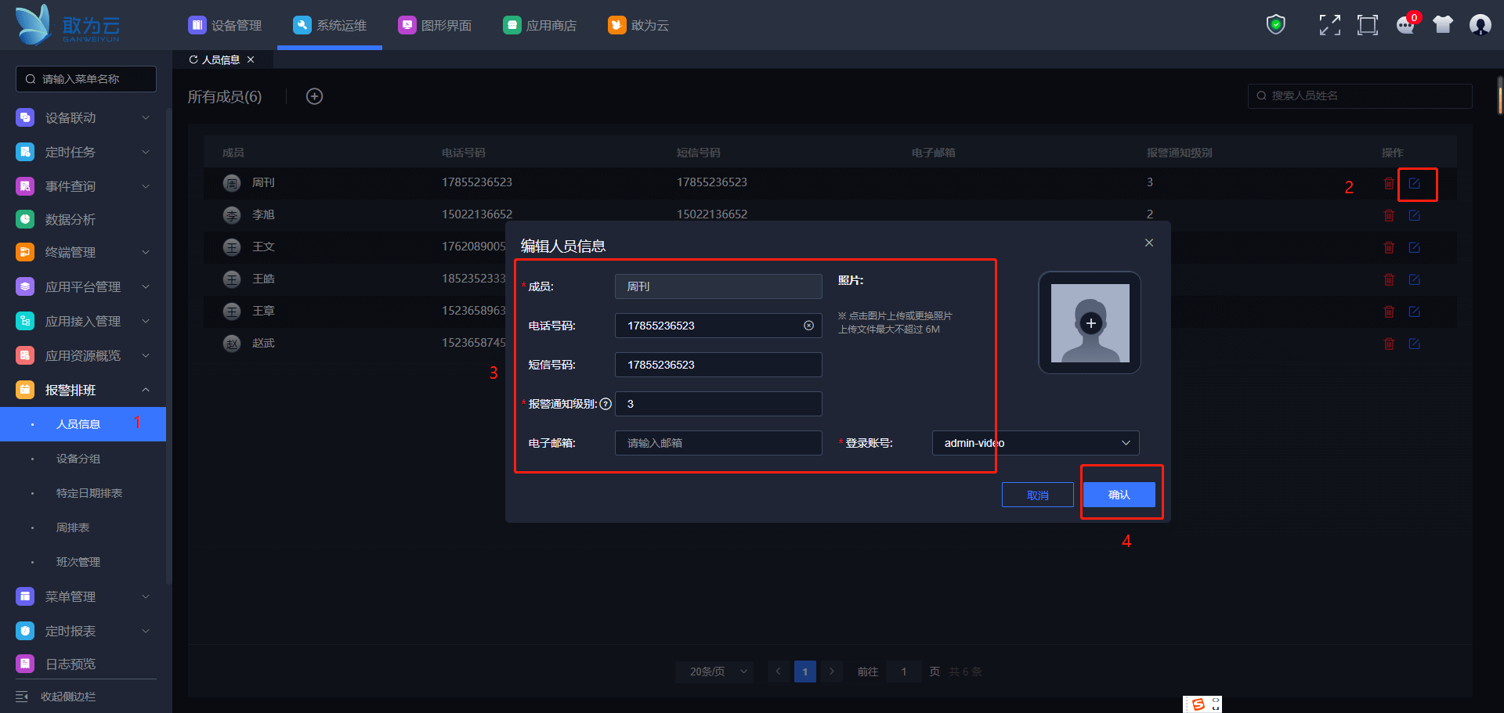Expand the 应用平台管理 sidebar menu
Screen dimensions: 1504x713
(x=83, y=286)
